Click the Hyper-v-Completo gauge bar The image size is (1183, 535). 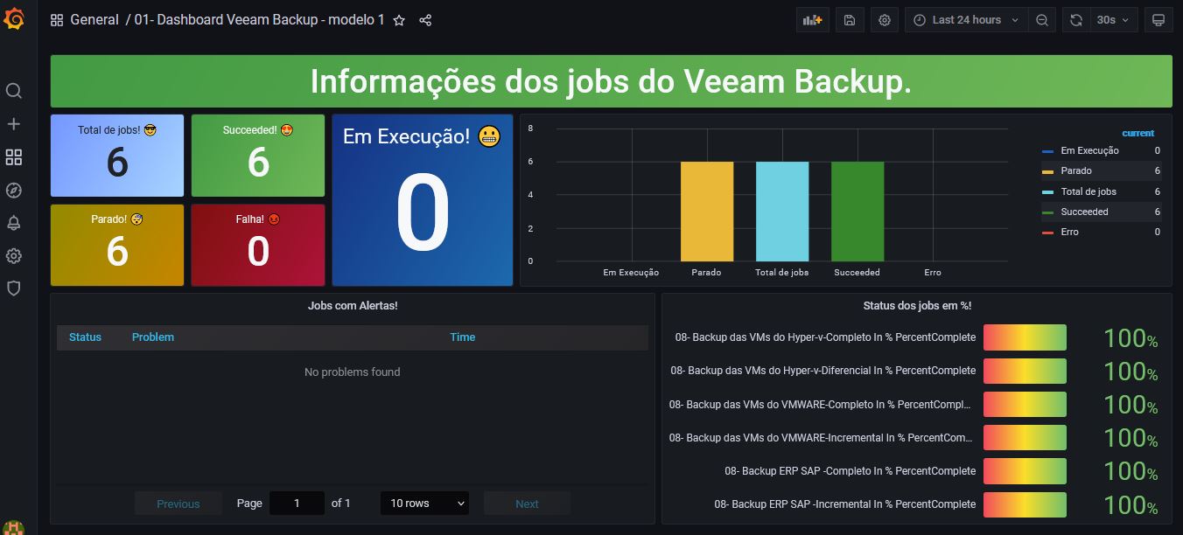tap(1025, 337)
